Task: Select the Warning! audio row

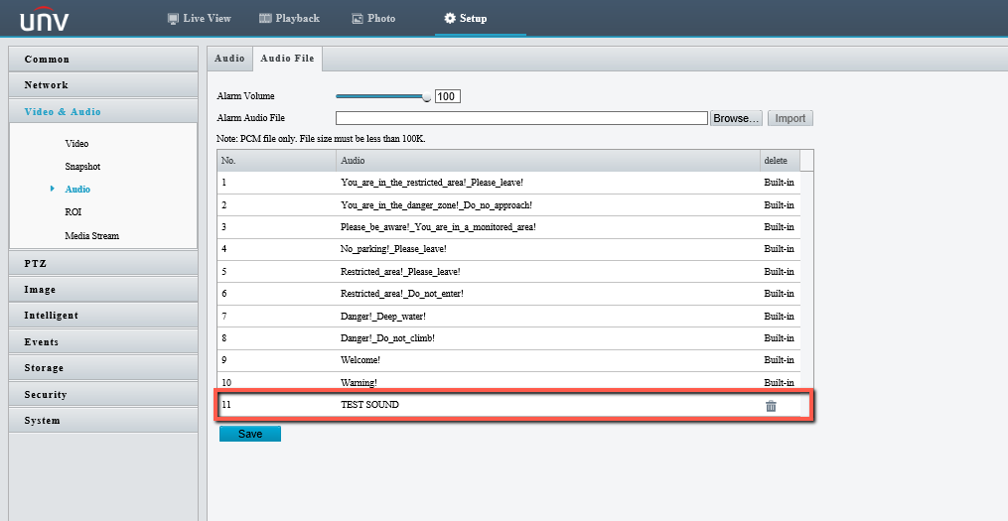Action: [508, 382]
